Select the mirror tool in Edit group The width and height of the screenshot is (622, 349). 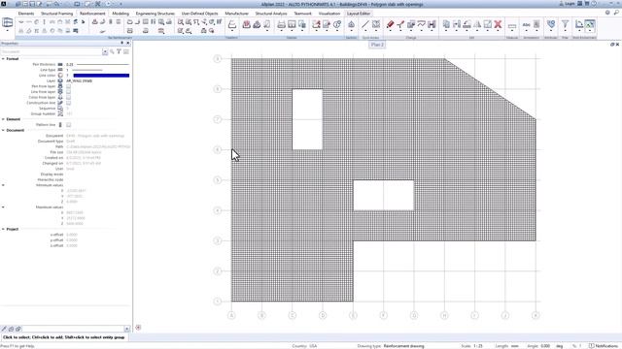[x=477, y=24]
